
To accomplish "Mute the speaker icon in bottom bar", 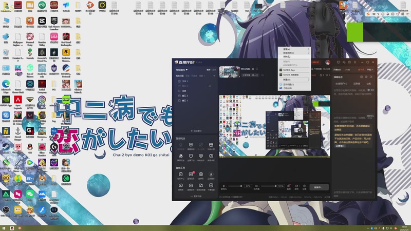I will (256, 186).
